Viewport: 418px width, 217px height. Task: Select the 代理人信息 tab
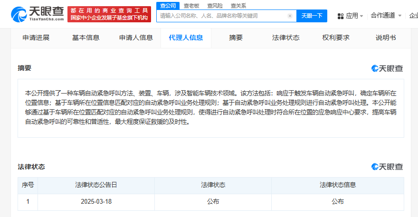186,38
